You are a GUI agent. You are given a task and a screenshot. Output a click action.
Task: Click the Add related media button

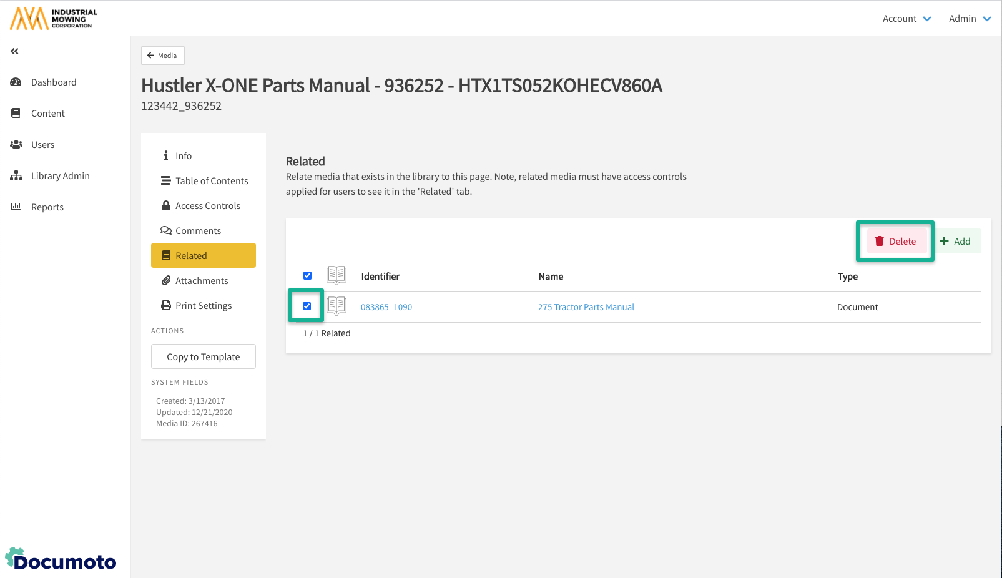point(956,242)
